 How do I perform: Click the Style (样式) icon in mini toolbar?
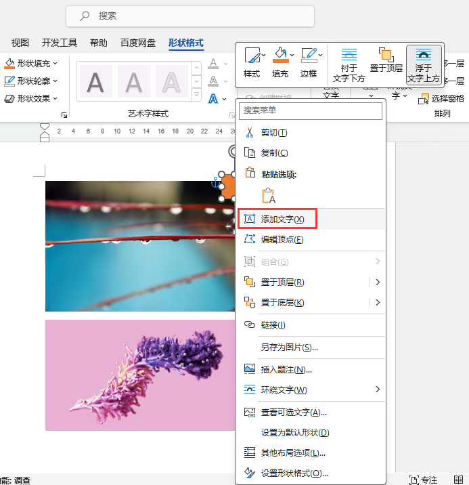click(x=252, y=56)
